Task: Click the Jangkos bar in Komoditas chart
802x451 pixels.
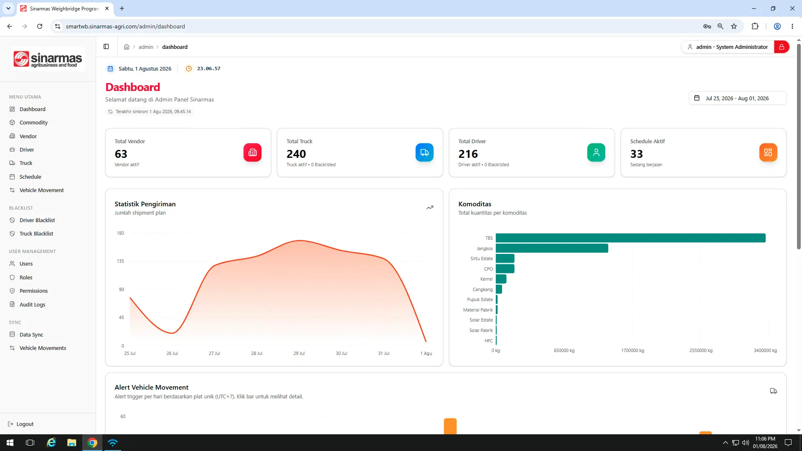Action: [552, 248]
